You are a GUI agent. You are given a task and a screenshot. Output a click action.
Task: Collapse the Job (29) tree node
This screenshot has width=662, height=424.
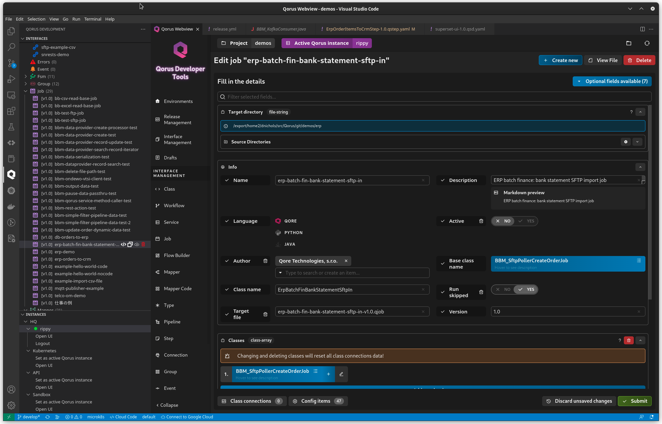coord(26,91)
